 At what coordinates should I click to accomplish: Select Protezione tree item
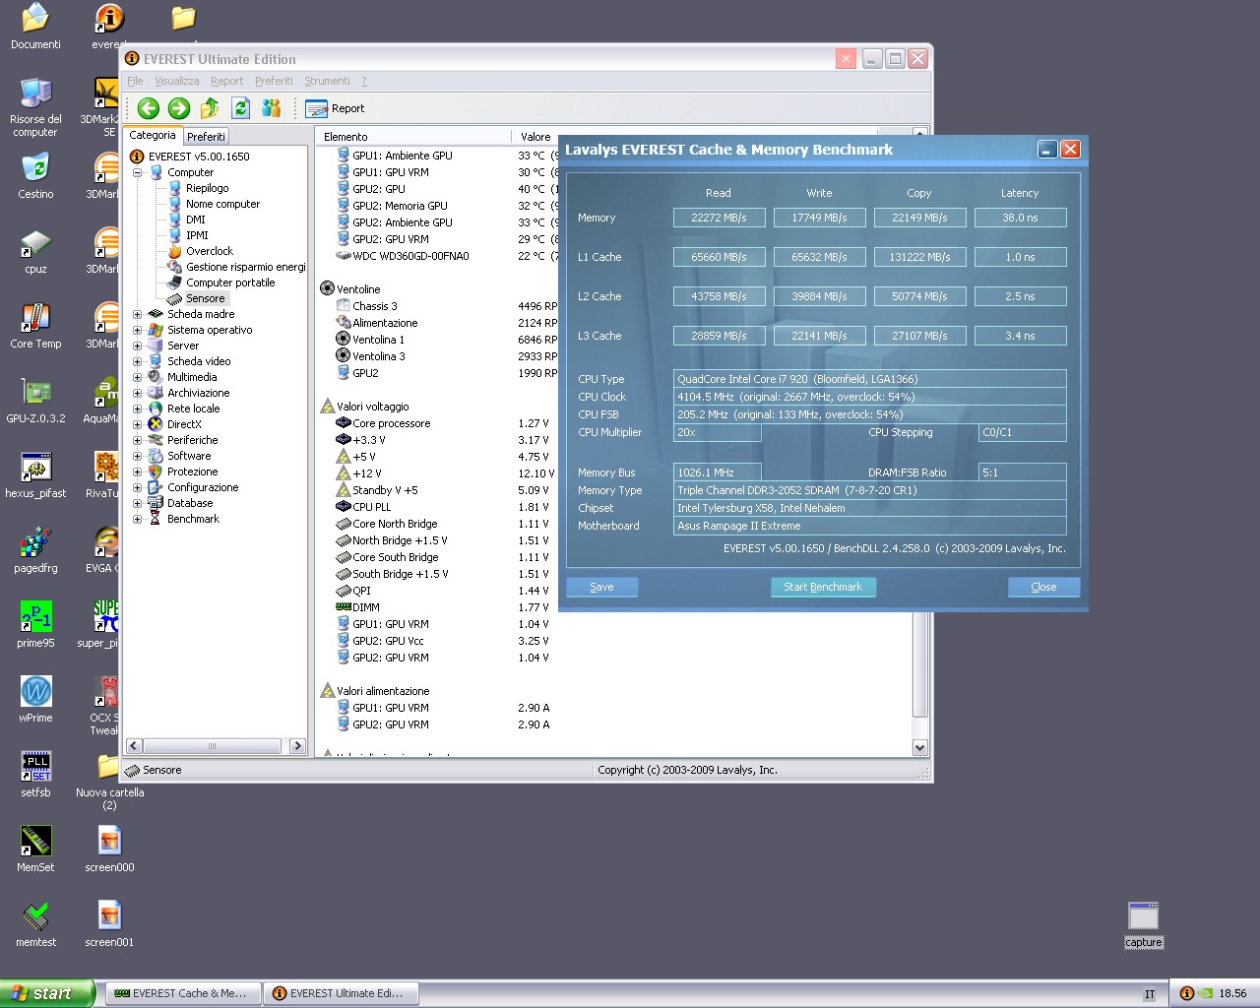[192, 472]
